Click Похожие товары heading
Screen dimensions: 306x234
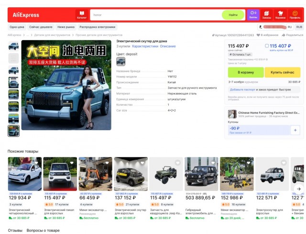(23, 151)
